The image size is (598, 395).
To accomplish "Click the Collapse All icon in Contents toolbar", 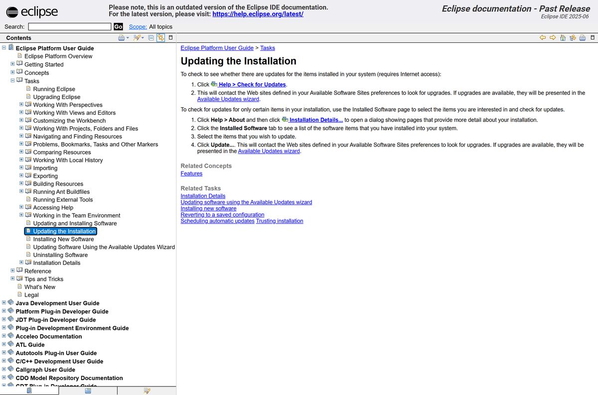I will (151, 38).
